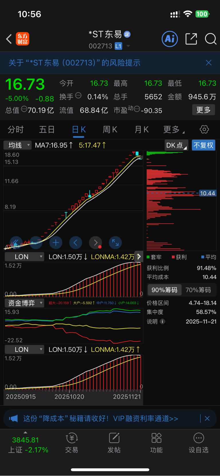
Task: Tap the L1 quote level badge
Action: point(118,46)
